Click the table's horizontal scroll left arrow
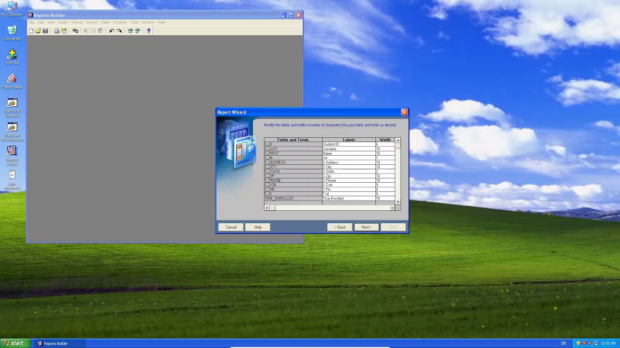The image size is (620, 348). click(266, 208)
